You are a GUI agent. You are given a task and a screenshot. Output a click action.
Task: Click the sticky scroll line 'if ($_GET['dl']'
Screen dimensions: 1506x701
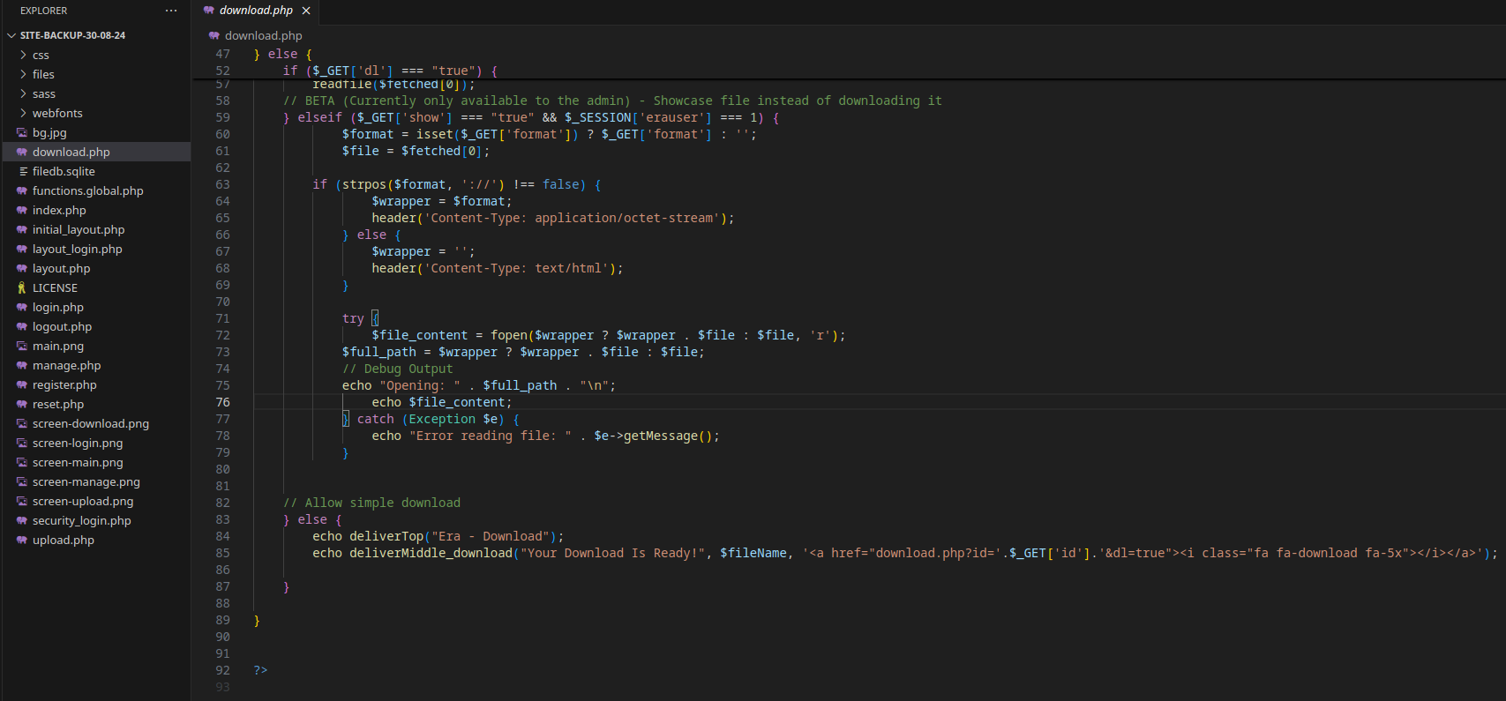388,71
